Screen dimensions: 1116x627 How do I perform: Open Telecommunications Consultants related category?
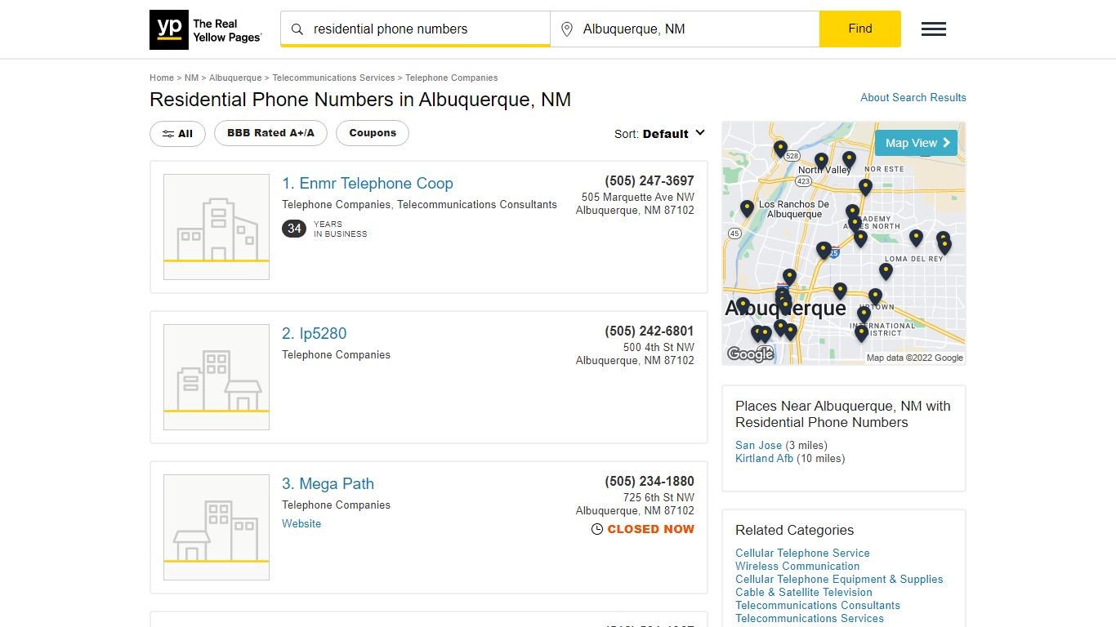coord(818,605)
